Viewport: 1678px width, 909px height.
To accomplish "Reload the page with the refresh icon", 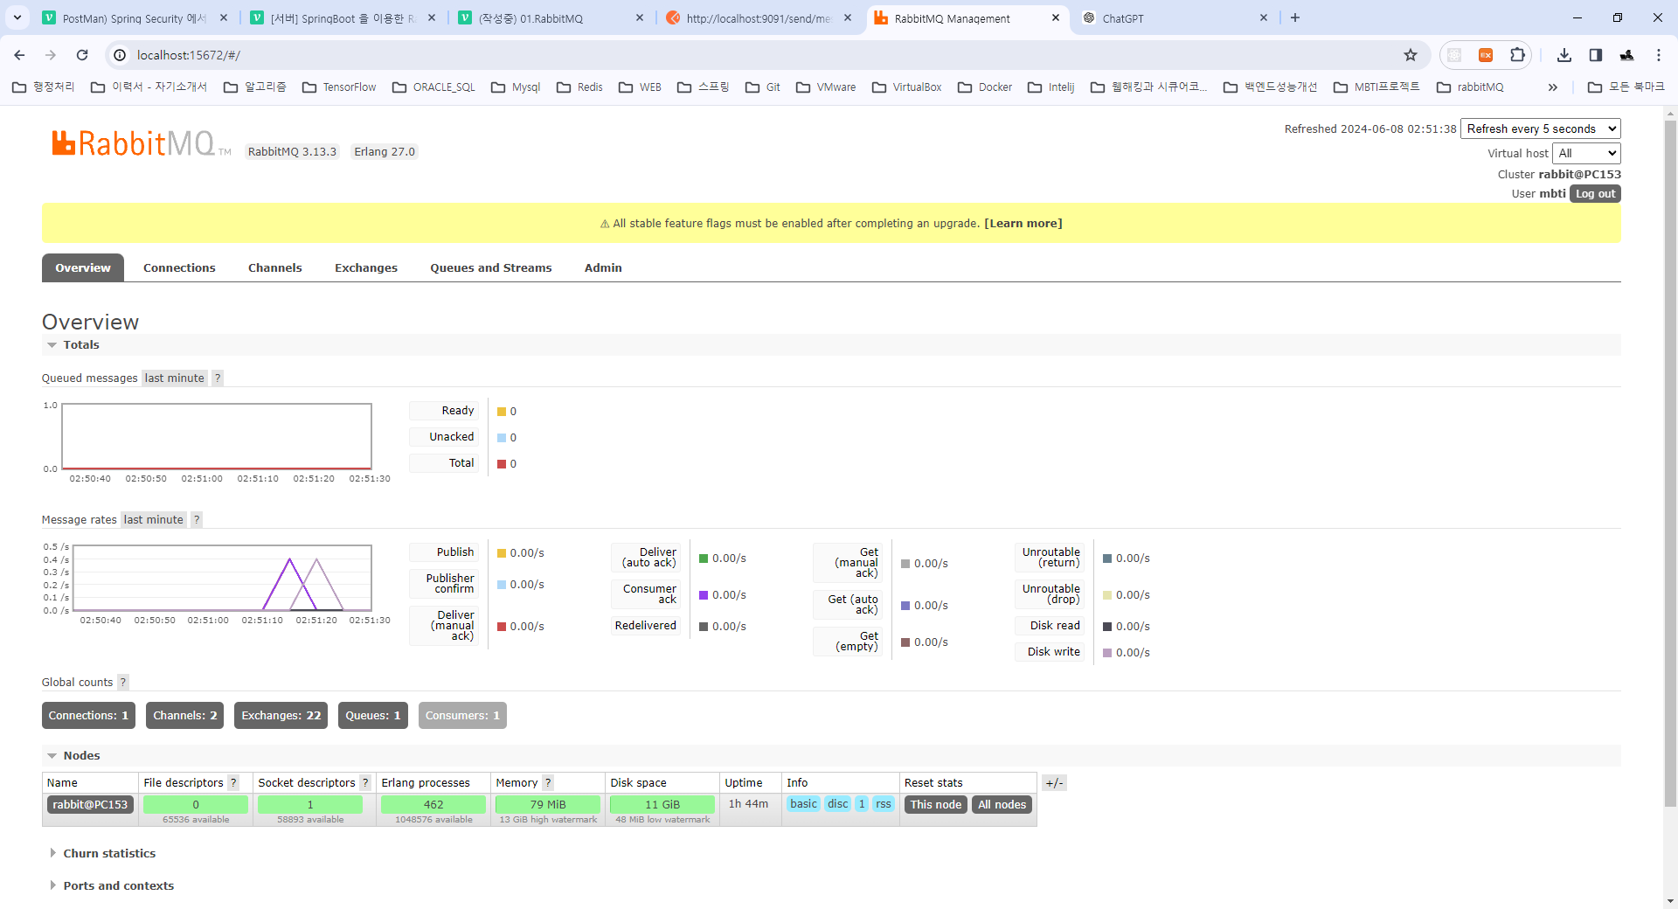I will 82,55.
